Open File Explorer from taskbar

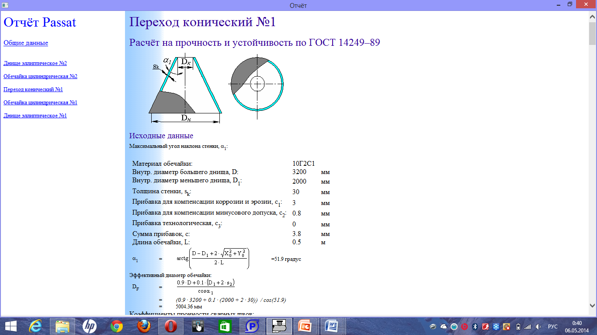[x=62, y=326]
